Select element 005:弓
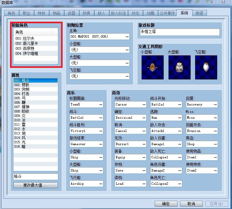 coord(36,98)
